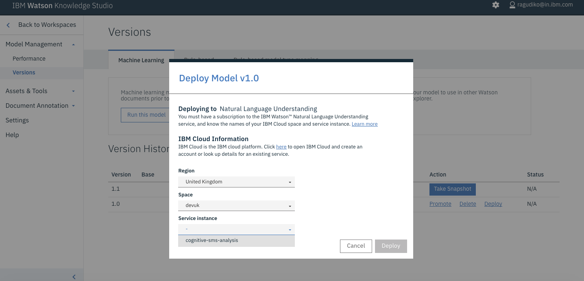Viewport: 584px width, 281px height.
Task: Click the Action column header
Action: pyautogui.click(x=438, y=174)
